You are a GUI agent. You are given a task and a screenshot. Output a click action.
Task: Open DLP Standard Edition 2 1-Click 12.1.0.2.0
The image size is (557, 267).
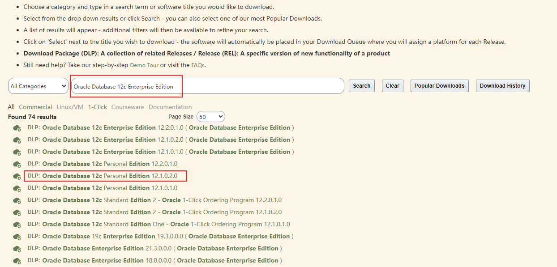154,212
